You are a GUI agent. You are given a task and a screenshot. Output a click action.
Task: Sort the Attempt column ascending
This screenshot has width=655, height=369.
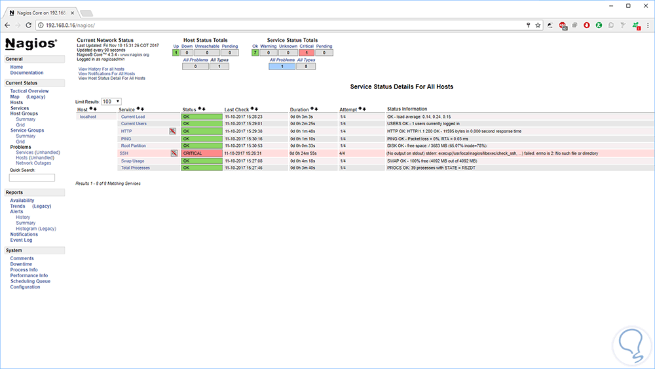[360, 109]
